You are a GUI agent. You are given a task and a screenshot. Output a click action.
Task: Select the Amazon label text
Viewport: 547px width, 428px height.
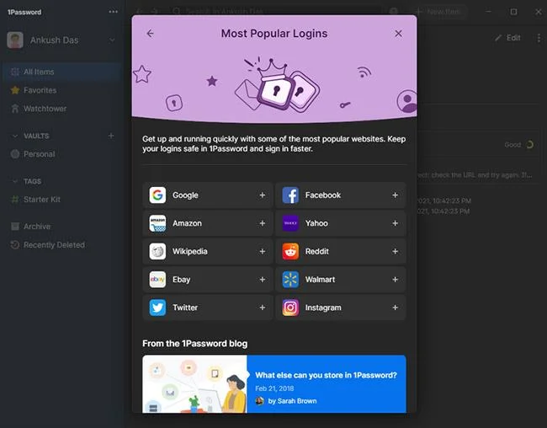187,223
